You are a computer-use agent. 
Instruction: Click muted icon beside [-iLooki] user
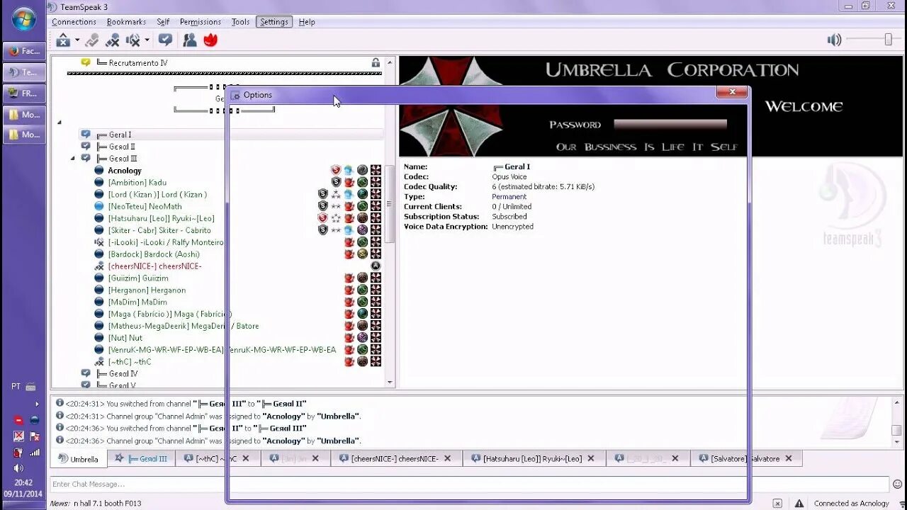click(x=99, y=242)
